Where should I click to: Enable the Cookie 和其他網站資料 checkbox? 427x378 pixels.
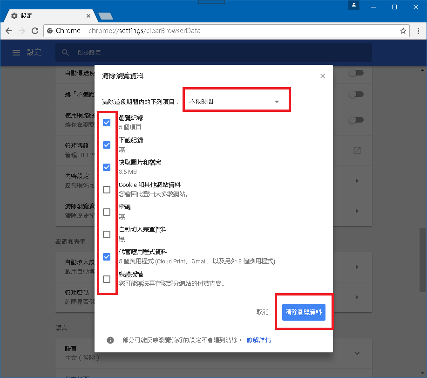point(107,190)
